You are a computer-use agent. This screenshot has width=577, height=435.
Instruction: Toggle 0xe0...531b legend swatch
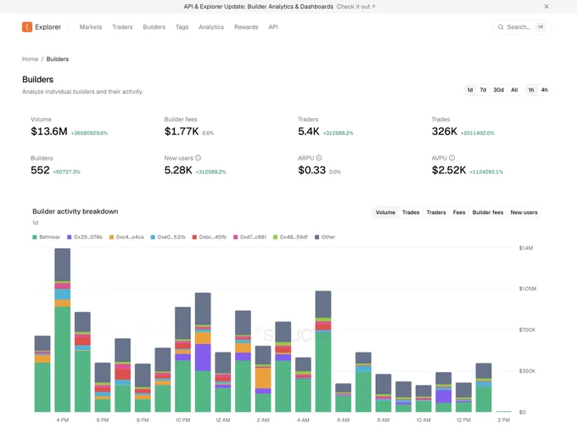[153, 237]
